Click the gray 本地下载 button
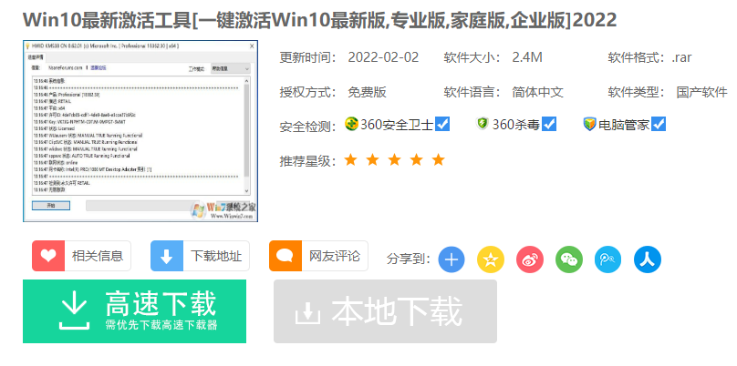 (386, 311)
